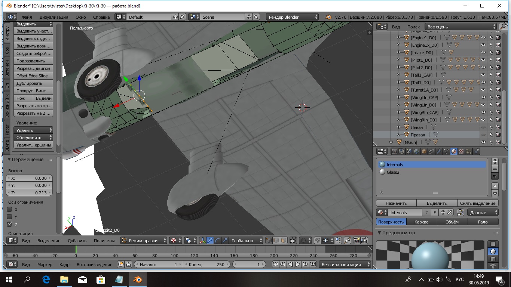The height and width of the screenshot is (287, 511).
Task: Click the Render properties camera icon
Action: coord(394,151)
